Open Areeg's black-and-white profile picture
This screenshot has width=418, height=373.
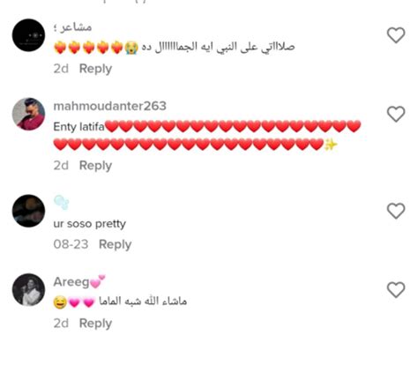[28, 290]
